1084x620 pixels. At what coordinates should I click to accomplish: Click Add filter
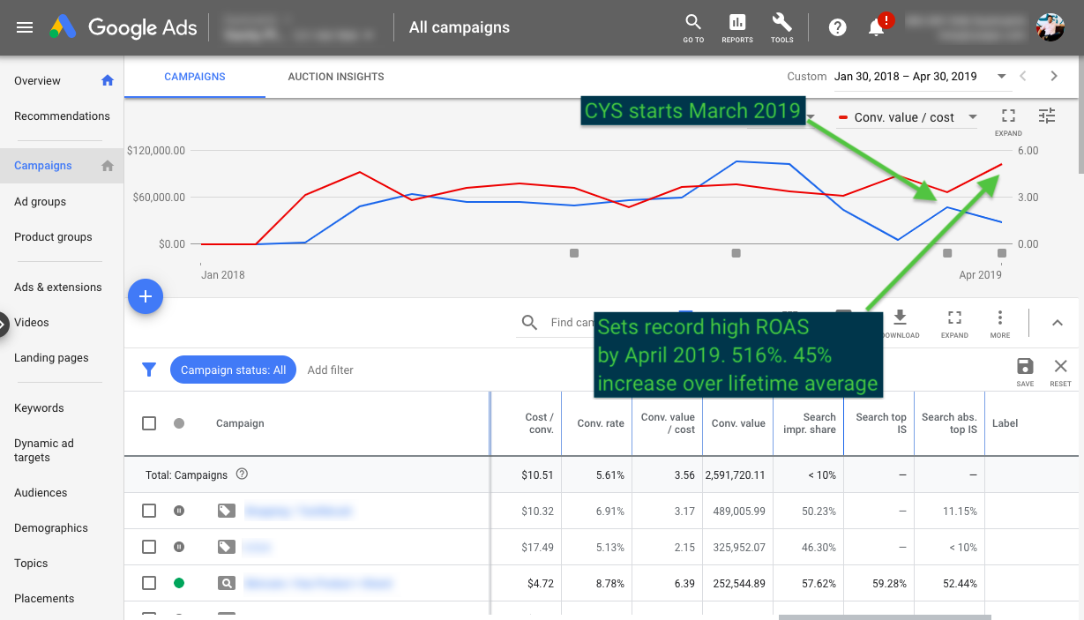(330, 370)
